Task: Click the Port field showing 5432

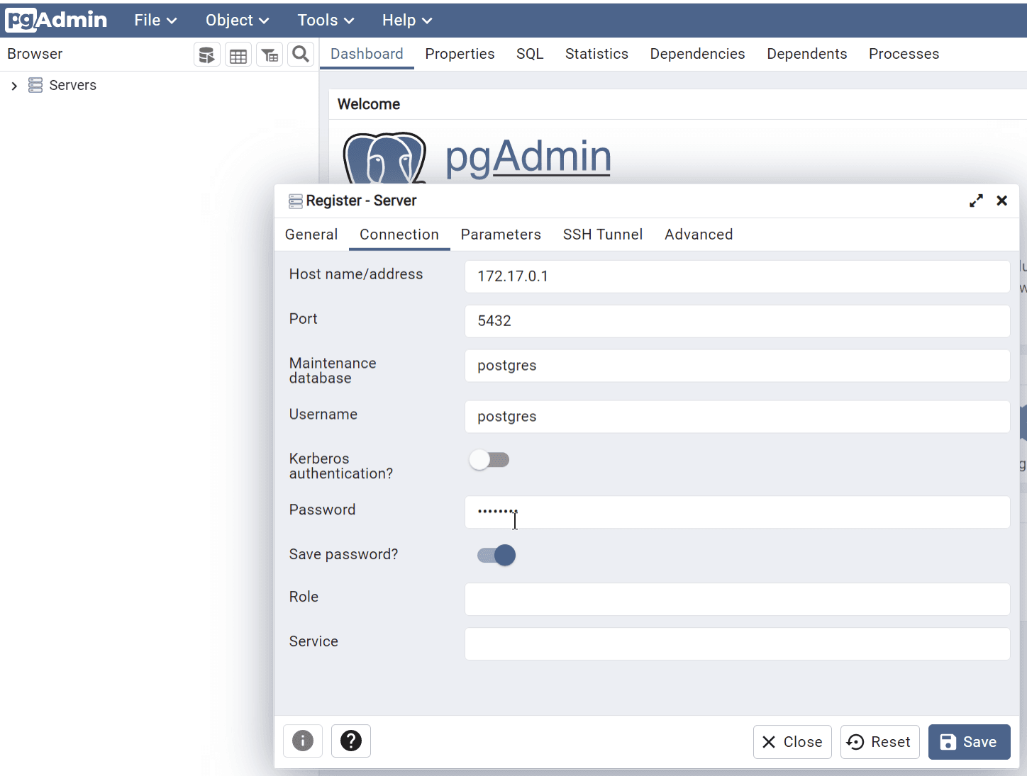Action: [737, 321]
